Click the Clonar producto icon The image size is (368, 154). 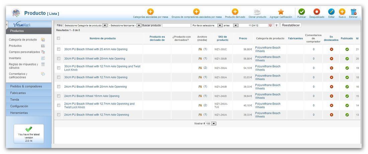258,11
